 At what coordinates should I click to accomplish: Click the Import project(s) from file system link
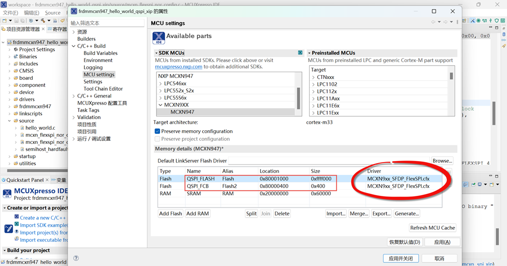pyautogui.click(x=43, y=232)
